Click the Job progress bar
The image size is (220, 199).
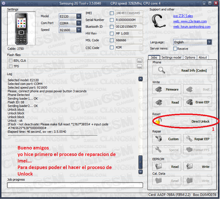click(x=75, y=185)
